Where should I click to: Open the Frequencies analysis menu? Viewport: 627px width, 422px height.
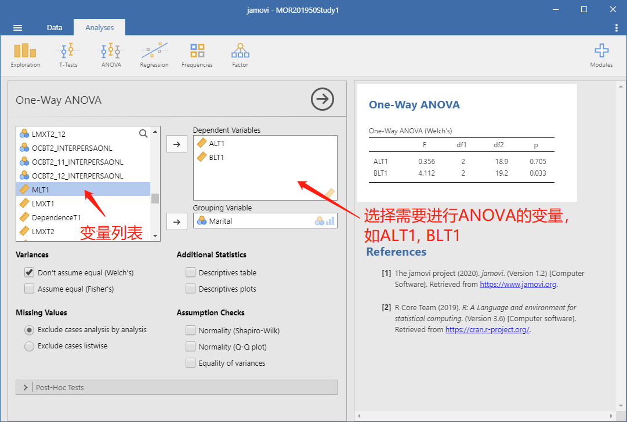[197, 55]
